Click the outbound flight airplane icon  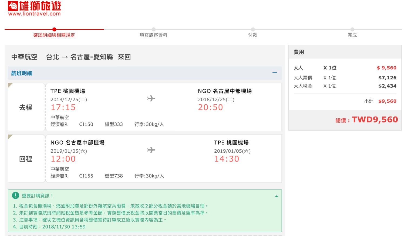pos(151,98)
